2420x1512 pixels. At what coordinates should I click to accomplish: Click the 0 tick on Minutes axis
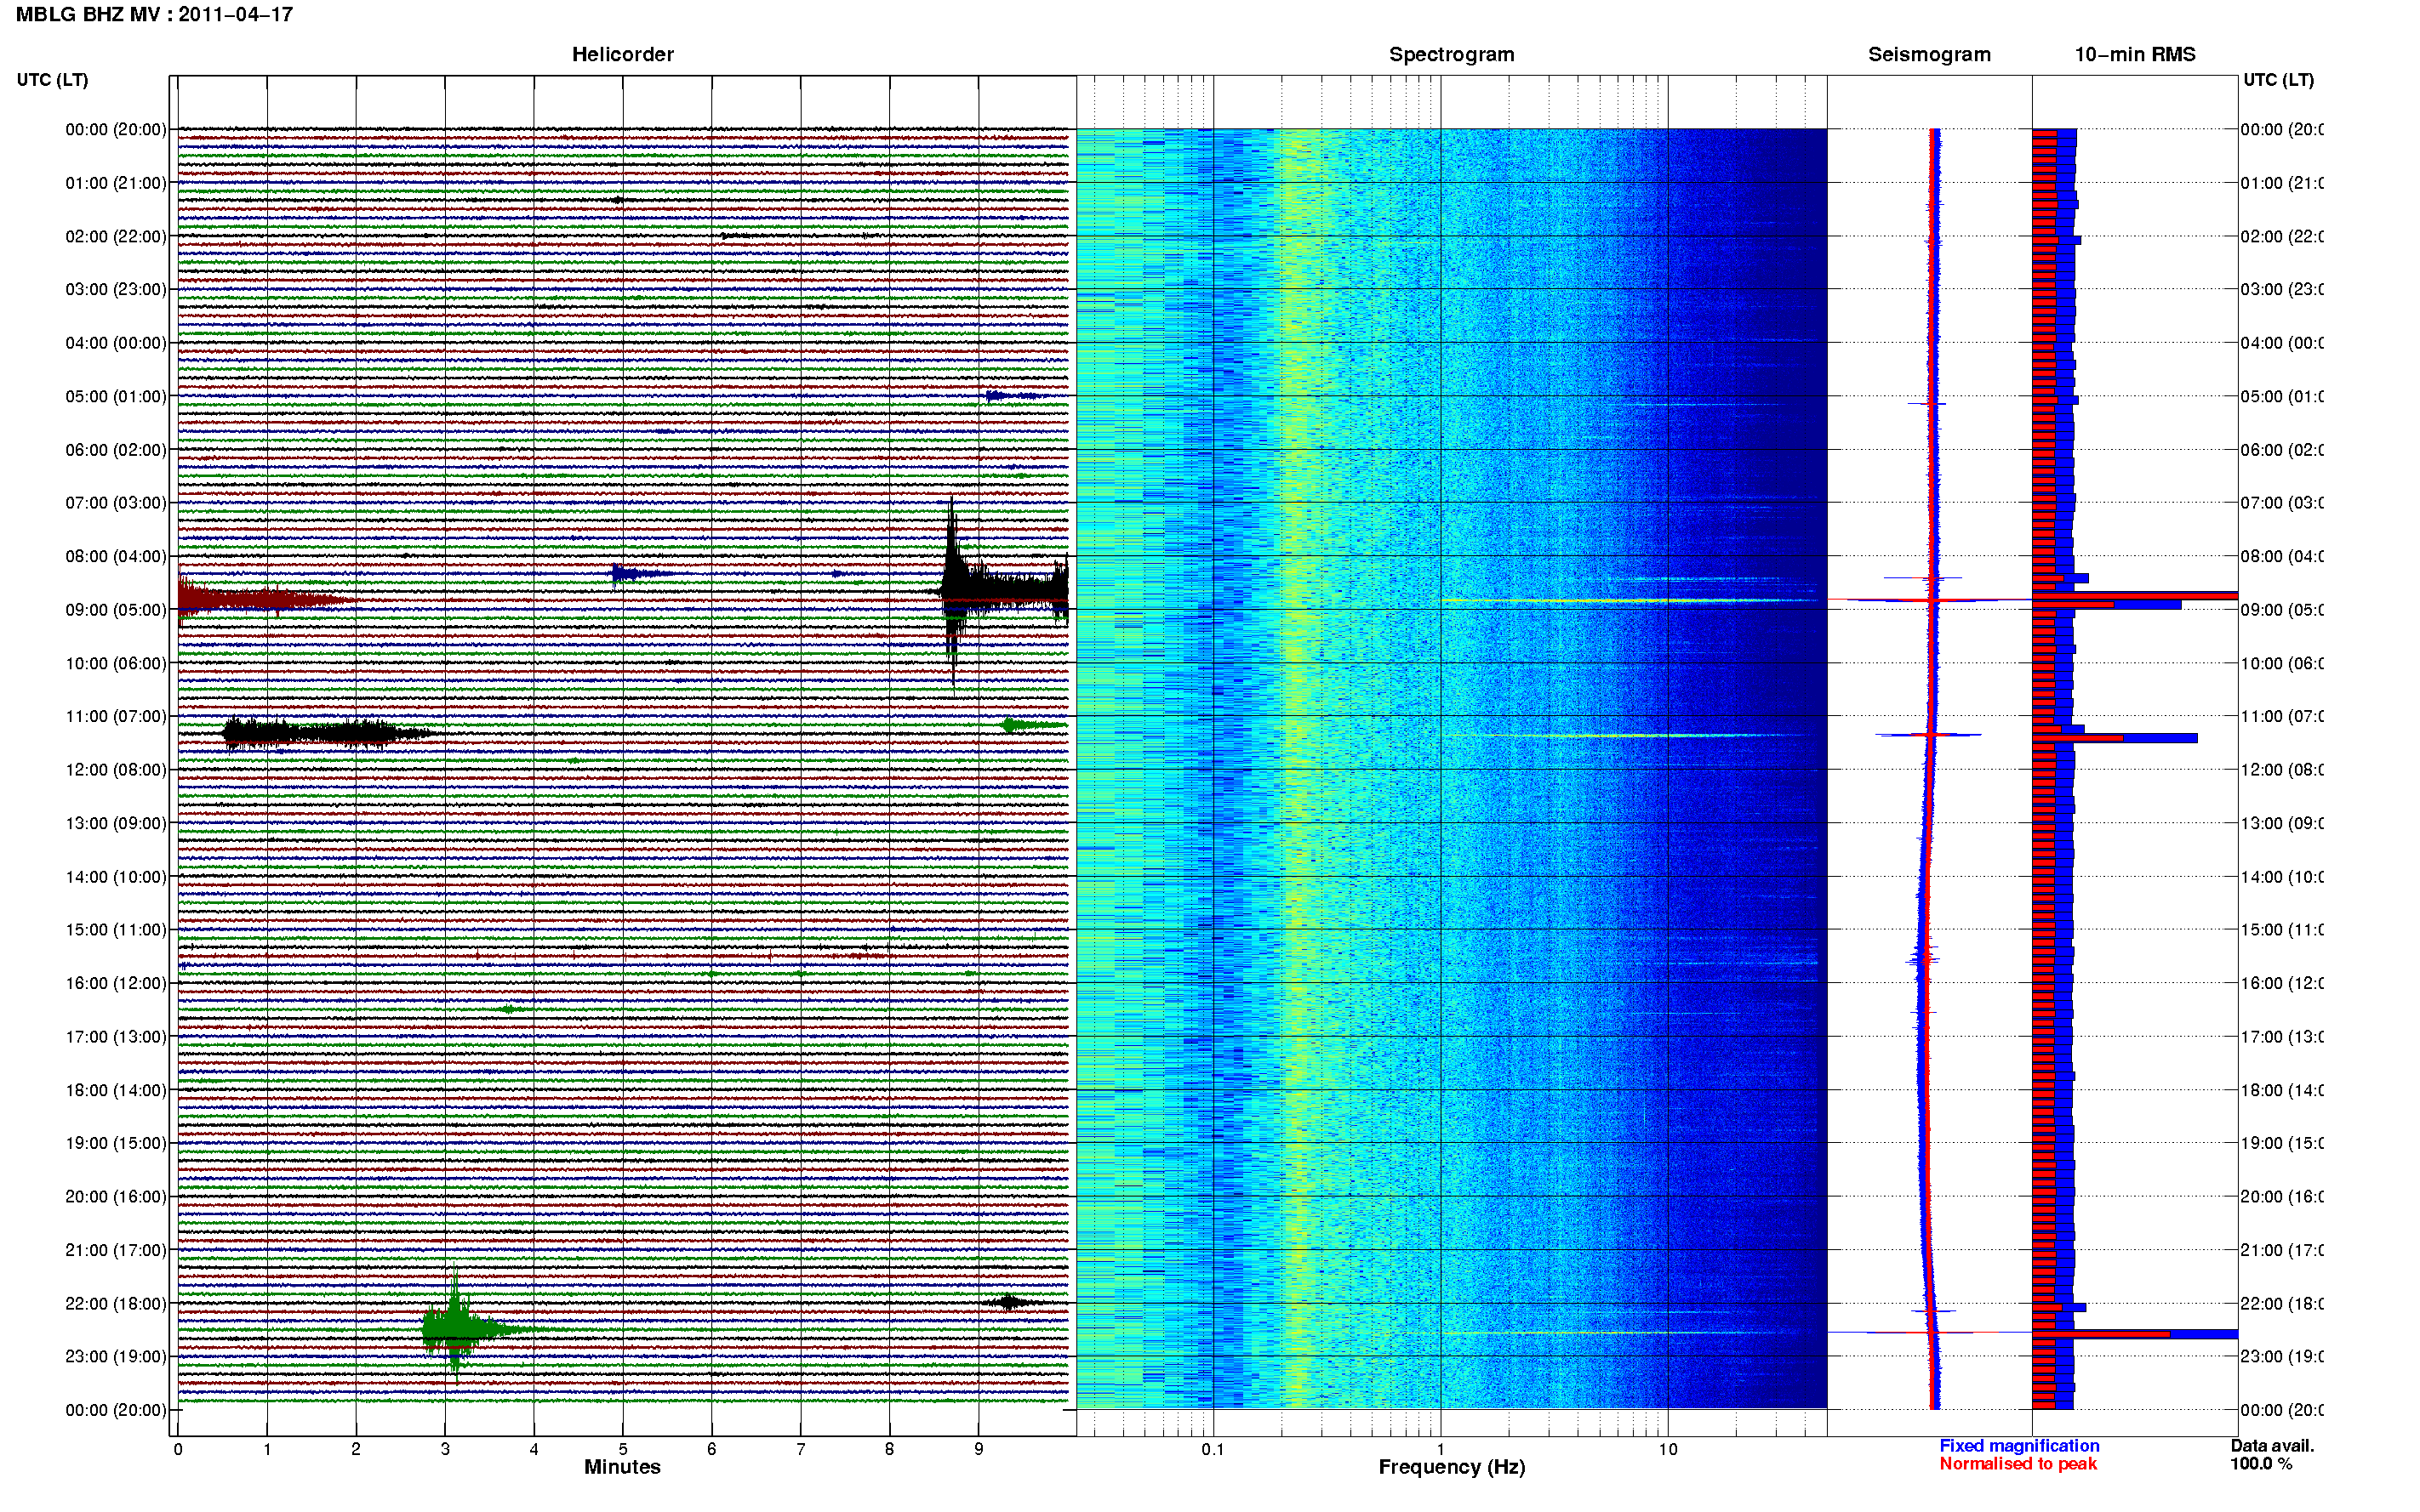click(178, 1449)
